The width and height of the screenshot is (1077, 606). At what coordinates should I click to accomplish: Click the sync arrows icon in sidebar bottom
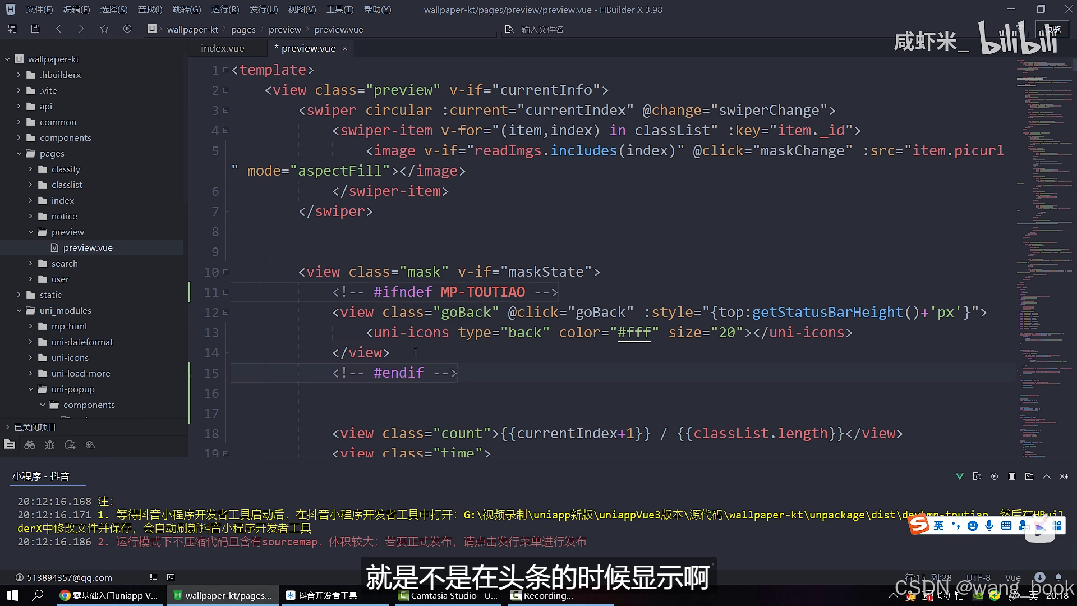click(70, 445)
